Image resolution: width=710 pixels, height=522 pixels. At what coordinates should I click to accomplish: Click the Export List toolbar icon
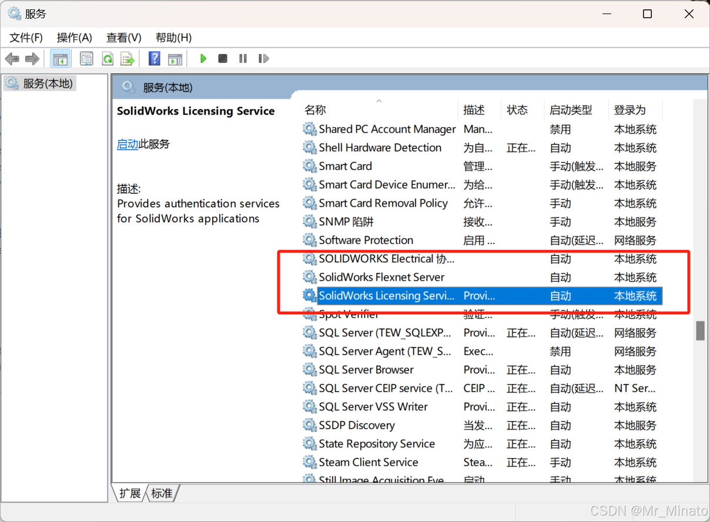point(128,59)
